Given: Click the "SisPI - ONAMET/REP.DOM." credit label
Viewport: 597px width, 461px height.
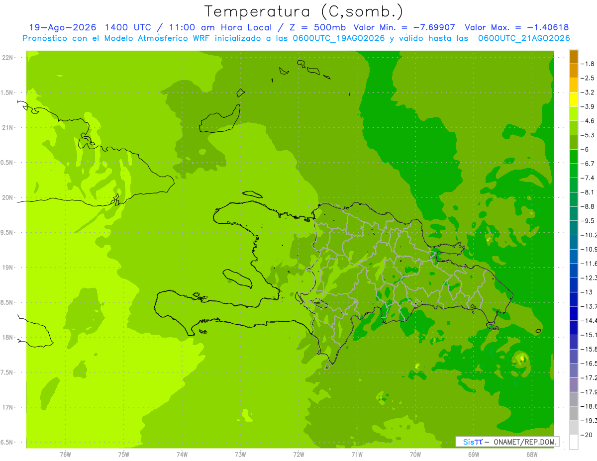Looking at the screenshot, I should (x=507, y=442).
